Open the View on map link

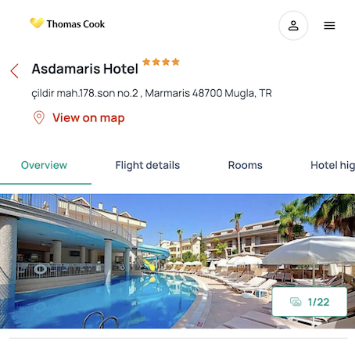click(x=88, y=118)
